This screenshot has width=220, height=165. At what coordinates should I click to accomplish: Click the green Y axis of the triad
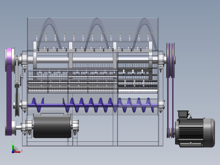tap(13, 148)
